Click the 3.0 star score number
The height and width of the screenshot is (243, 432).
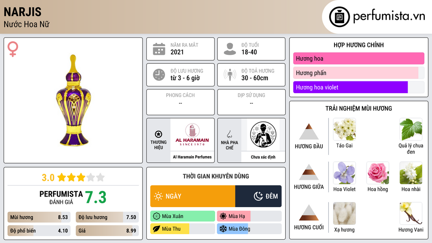pos(48,178)
